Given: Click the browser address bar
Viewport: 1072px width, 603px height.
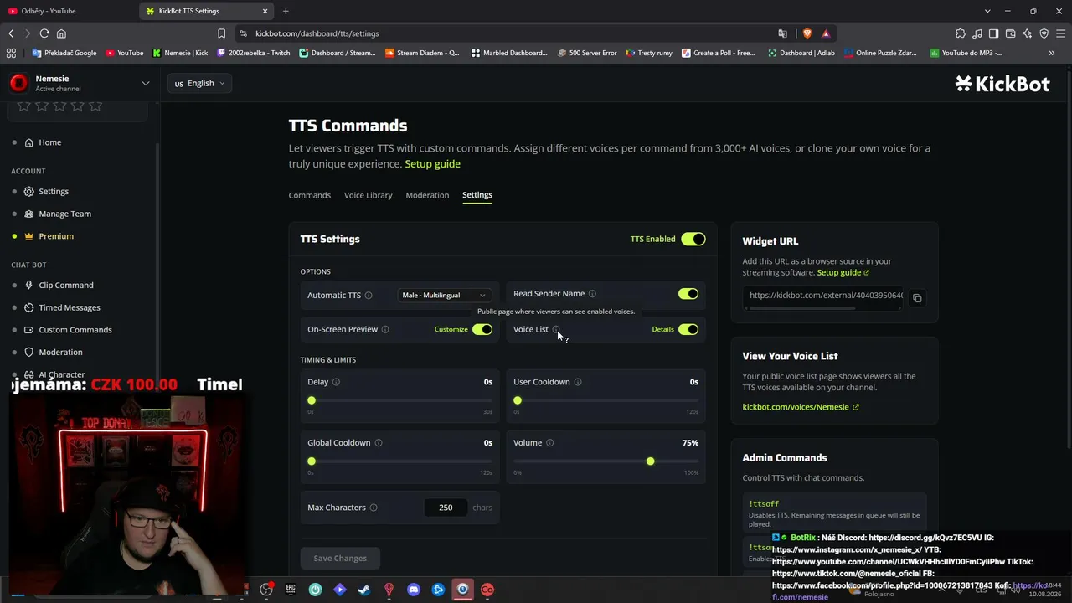Looking at the screenshot, I should point(511,33).
